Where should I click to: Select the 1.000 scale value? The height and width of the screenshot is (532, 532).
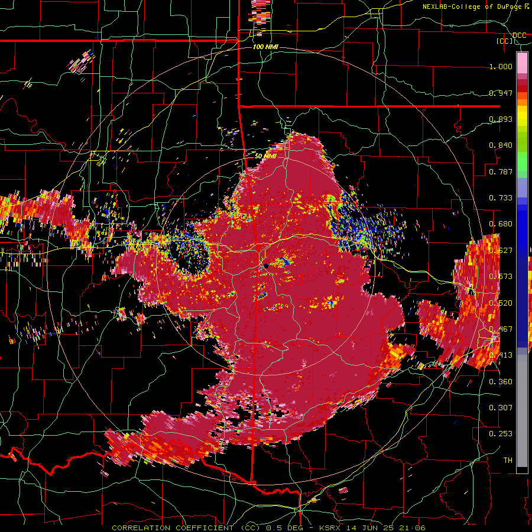[x=501, y=66]
